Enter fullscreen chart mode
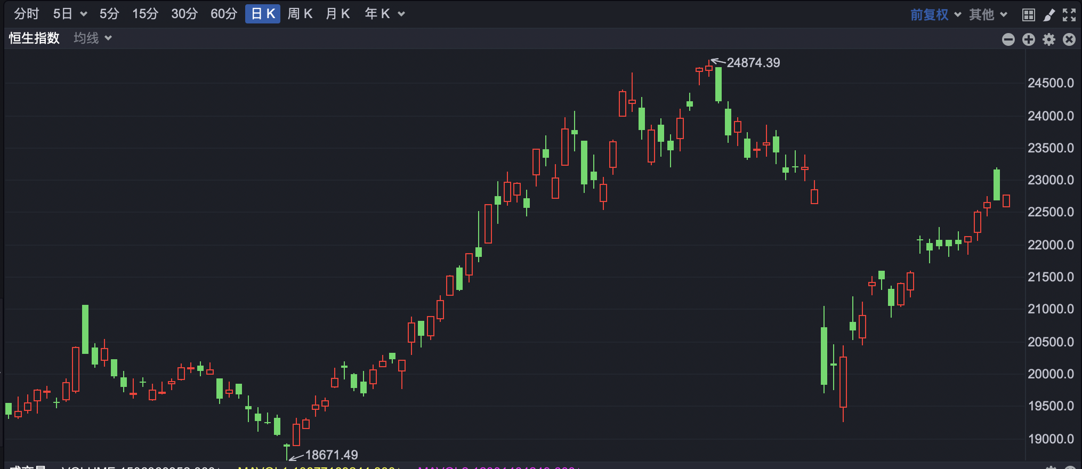 [1069, 15]
